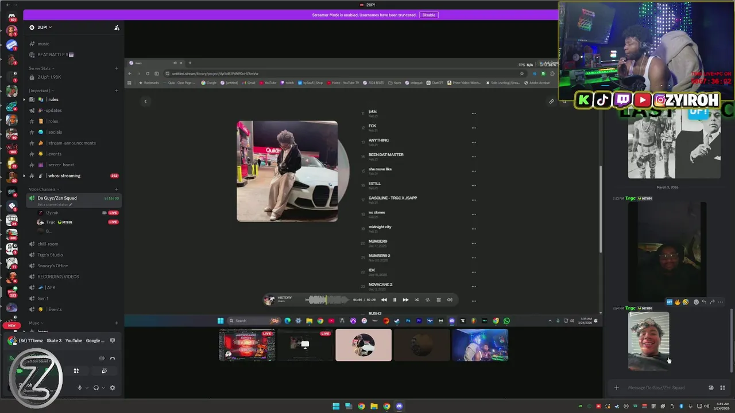Open the socials channel
The image size is (735, 413).
tap(73, 132)
